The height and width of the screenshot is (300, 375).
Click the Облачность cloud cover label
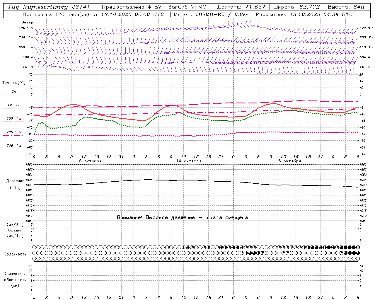point(15,254)
